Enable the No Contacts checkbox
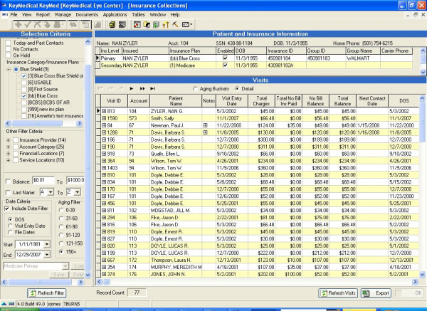 tap(8, 49)
